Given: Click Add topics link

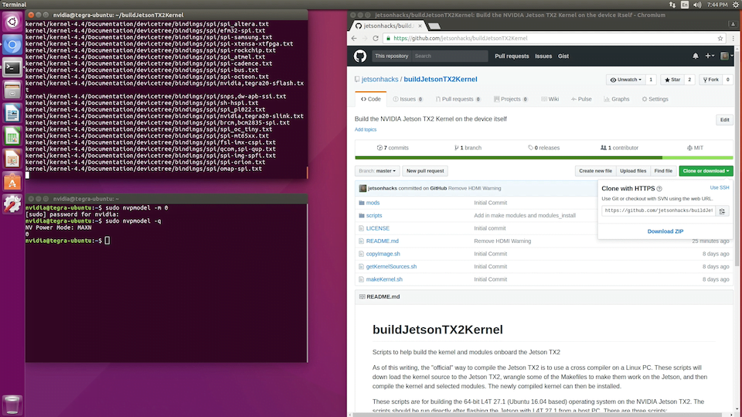Looking at the screenshot, I should coord(366,129).
